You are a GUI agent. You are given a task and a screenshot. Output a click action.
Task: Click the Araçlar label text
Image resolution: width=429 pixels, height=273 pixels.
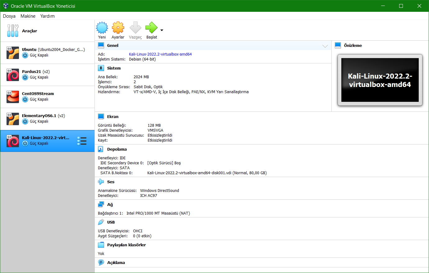[x=30, y=31]
